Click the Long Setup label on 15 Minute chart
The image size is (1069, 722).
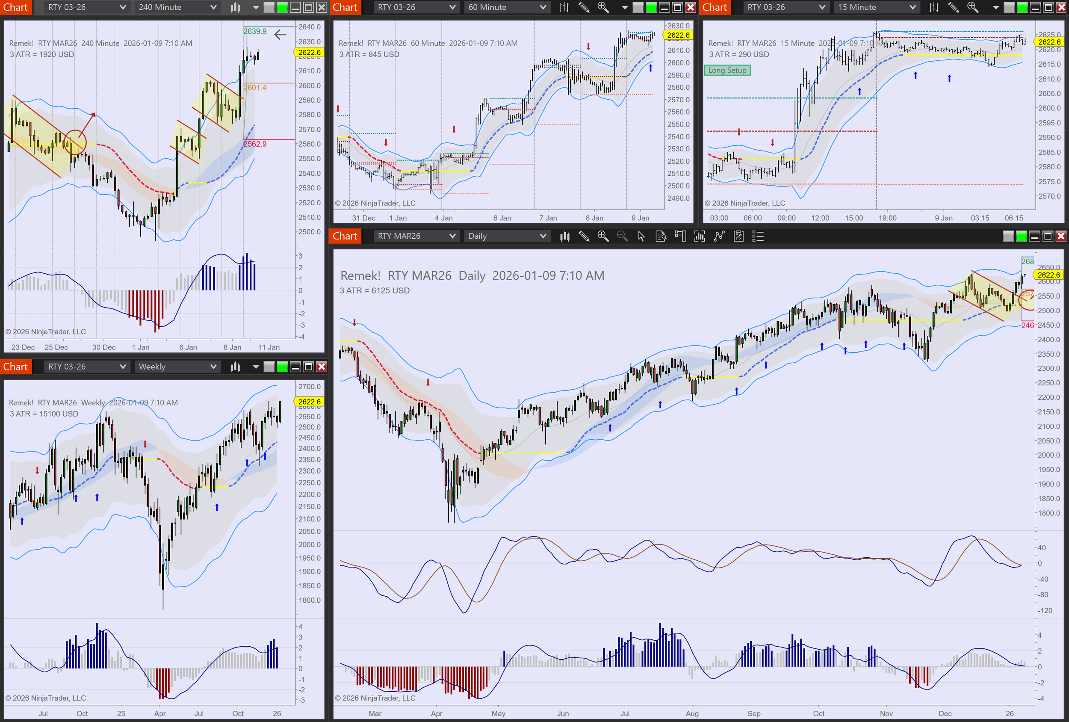tap(727, 71)
